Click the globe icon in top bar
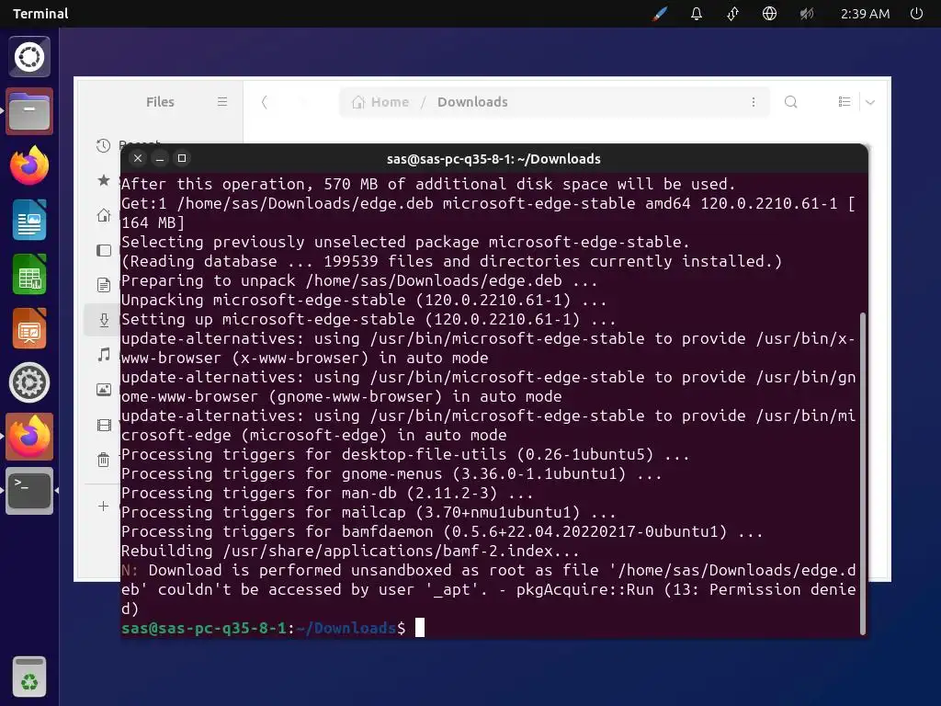 769,14
